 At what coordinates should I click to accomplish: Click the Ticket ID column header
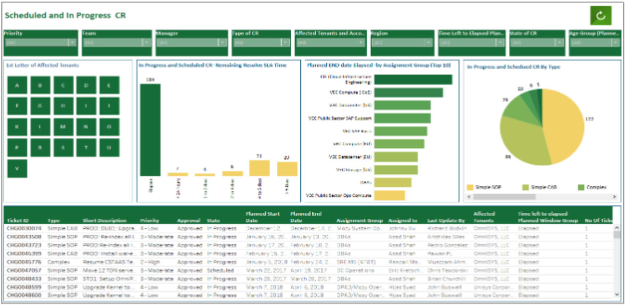pos(18,220)
